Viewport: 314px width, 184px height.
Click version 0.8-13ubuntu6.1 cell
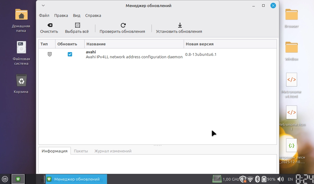tap(201, 55)
